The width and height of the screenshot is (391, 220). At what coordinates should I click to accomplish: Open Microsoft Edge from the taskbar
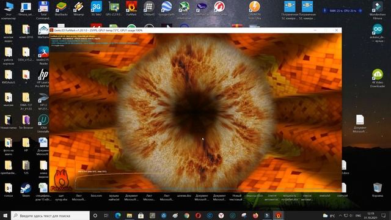click(x=118, y=216)
